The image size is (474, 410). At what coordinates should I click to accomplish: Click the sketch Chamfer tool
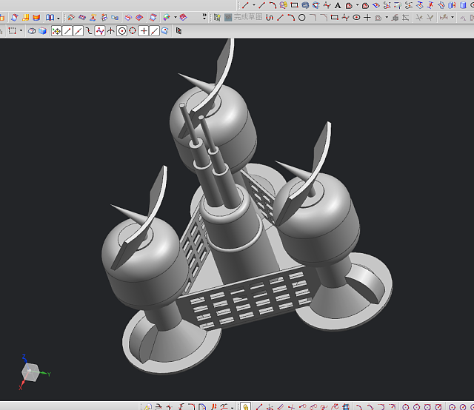(324, 18)
